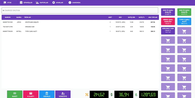Click the ADET column header
Screen dimensions: 195x98
[110, 17]
